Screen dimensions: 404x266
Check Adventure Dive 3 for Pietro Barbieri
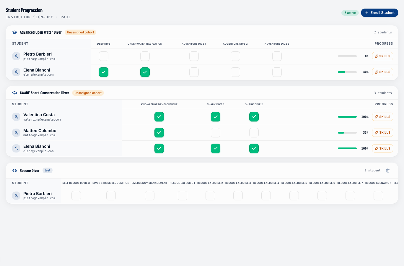[x=277, y=56]
